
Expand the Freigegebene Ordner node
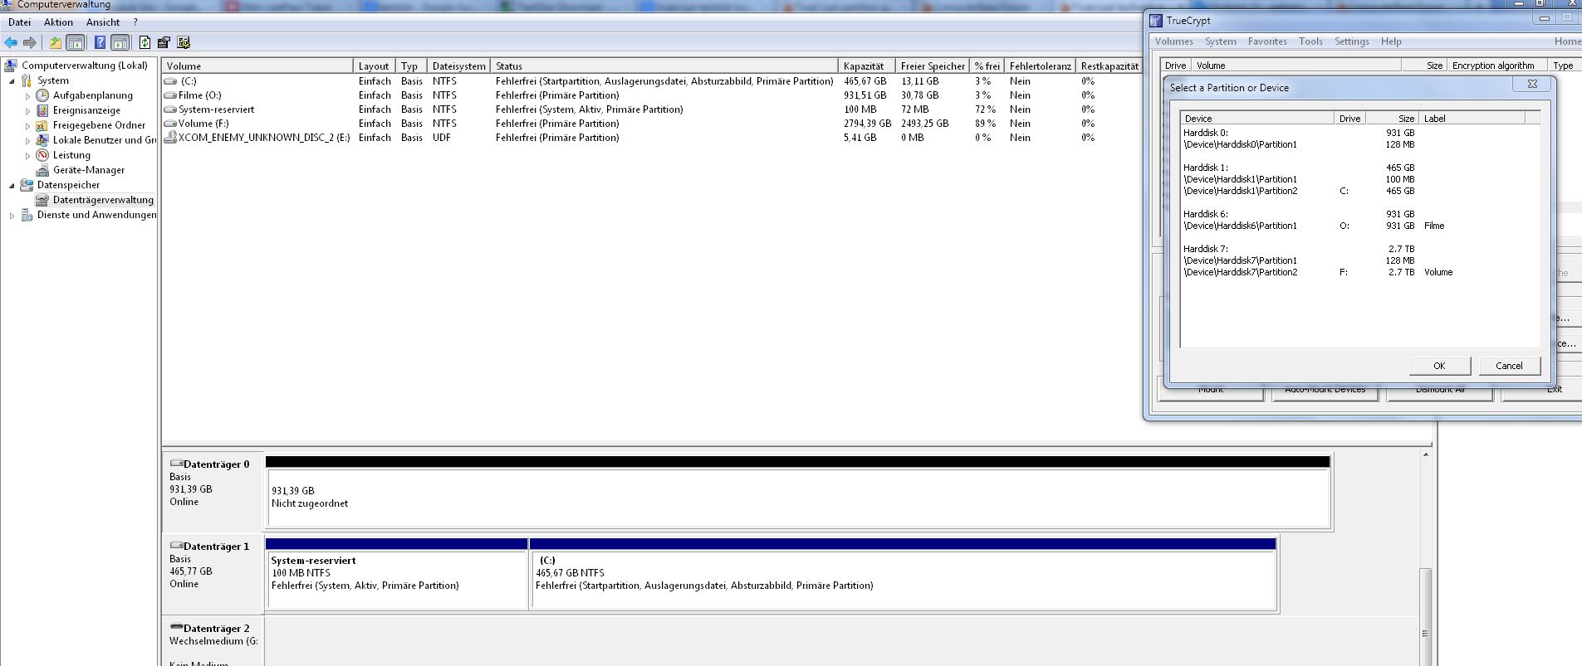[x=27, y=126]
